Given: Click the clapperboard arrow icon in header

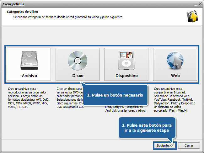Looking at the screenshot, I should 192,16.
